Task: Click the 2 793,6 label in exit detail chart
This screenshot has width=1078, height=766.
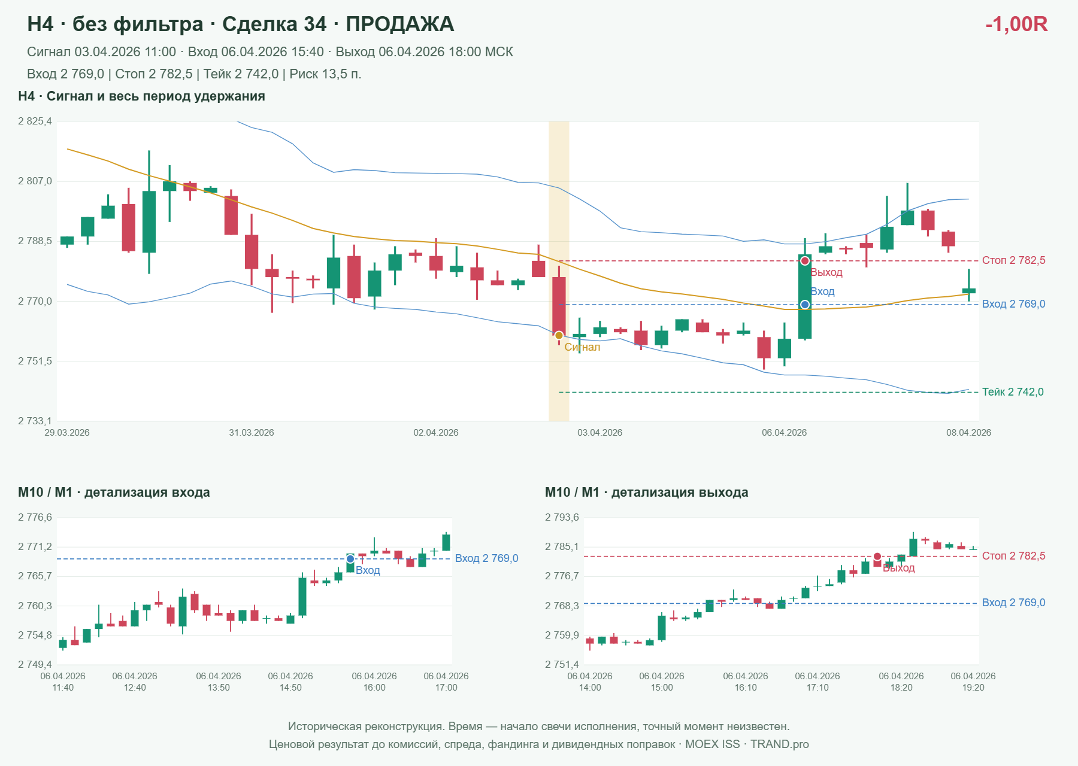Action: [562, 518]
